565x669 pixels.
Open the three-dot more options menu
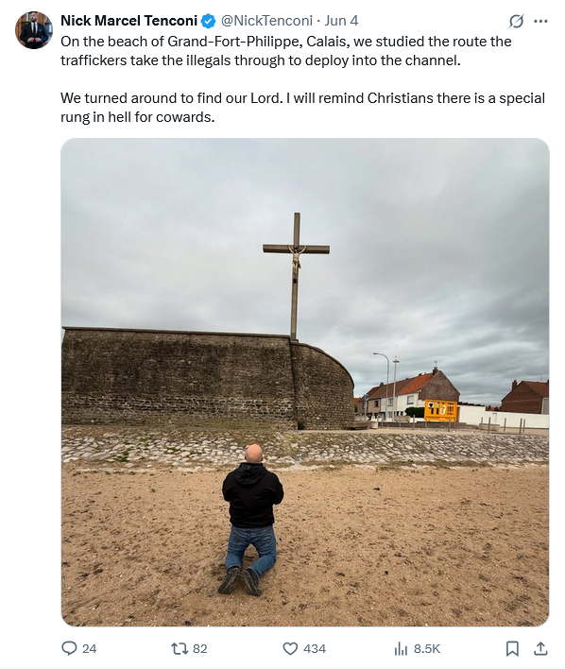tap(540, 21)
